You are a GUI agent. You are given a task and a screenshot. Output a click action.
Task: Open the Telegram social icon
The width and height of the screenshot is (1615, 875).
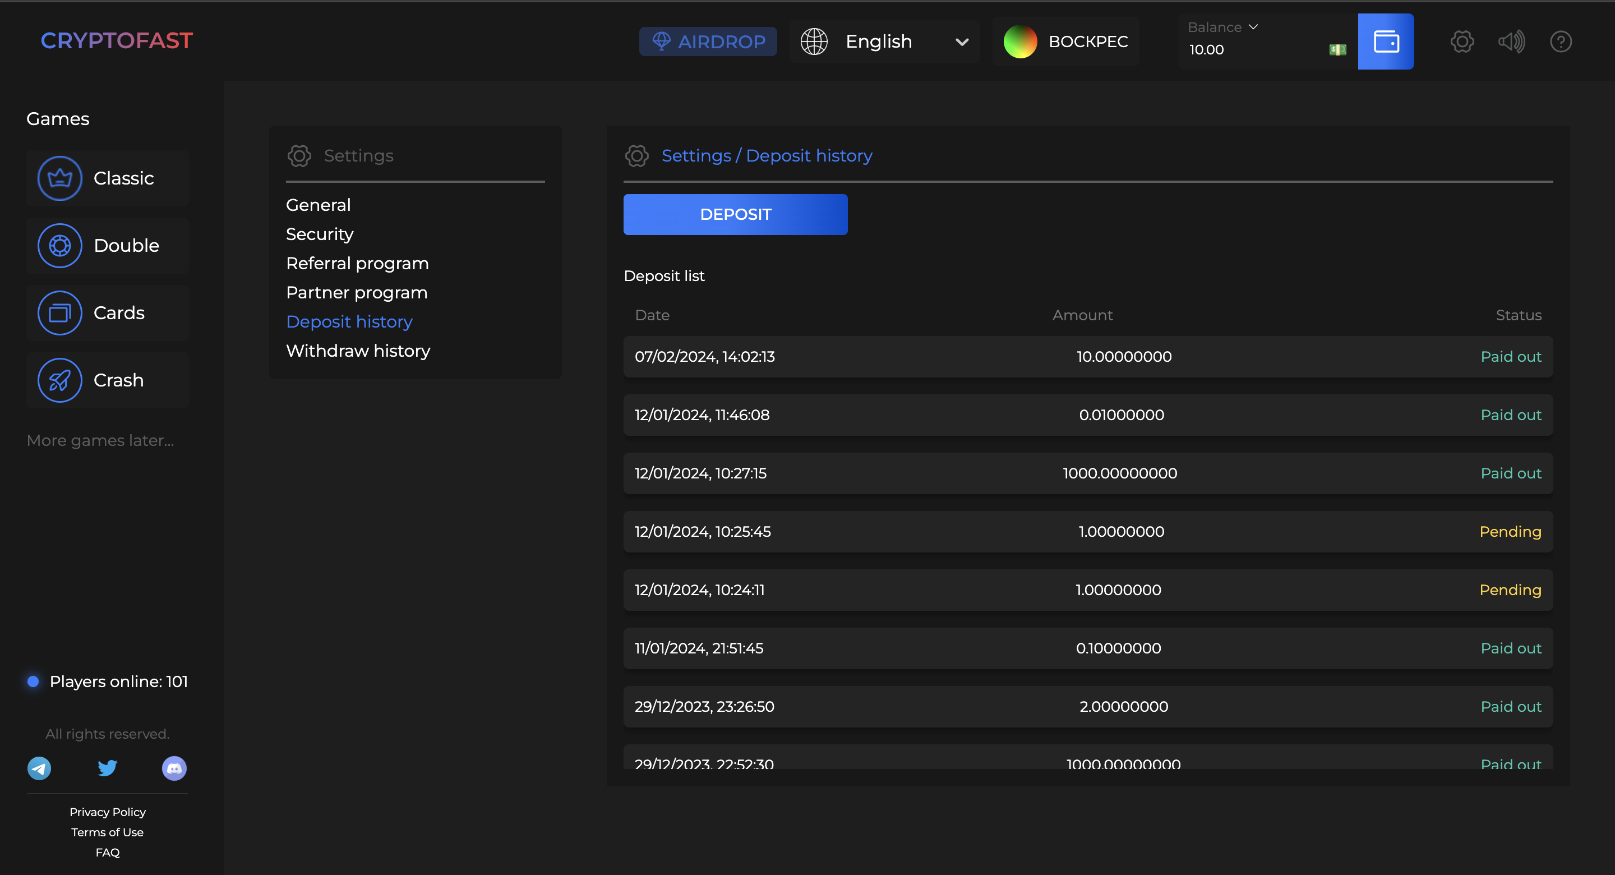[39, 768]
